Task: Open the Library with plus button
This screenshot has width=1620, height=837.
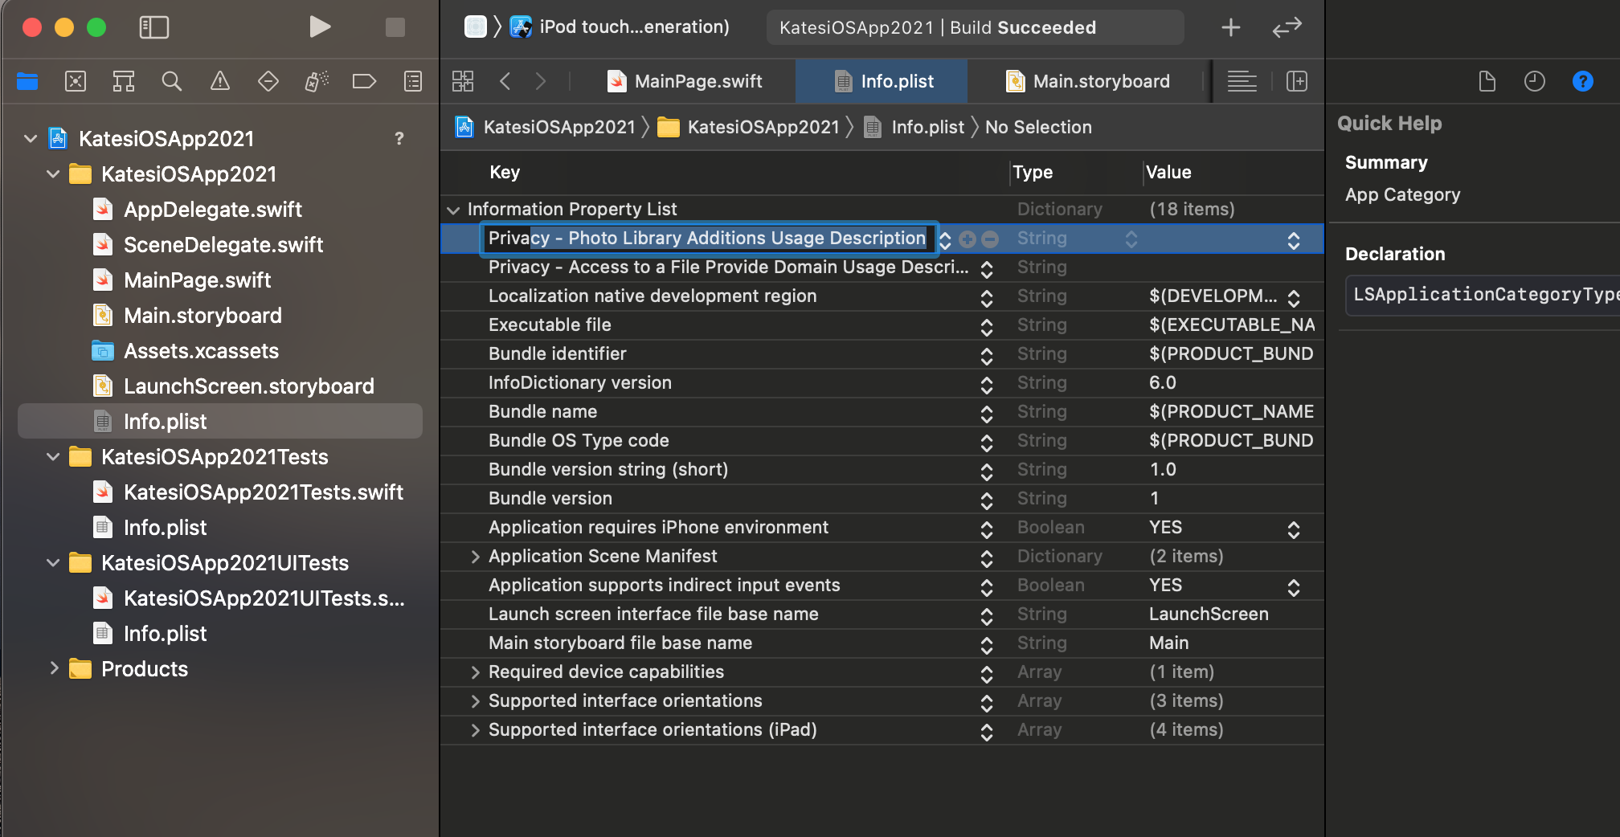Action: tap(1231, 27)
